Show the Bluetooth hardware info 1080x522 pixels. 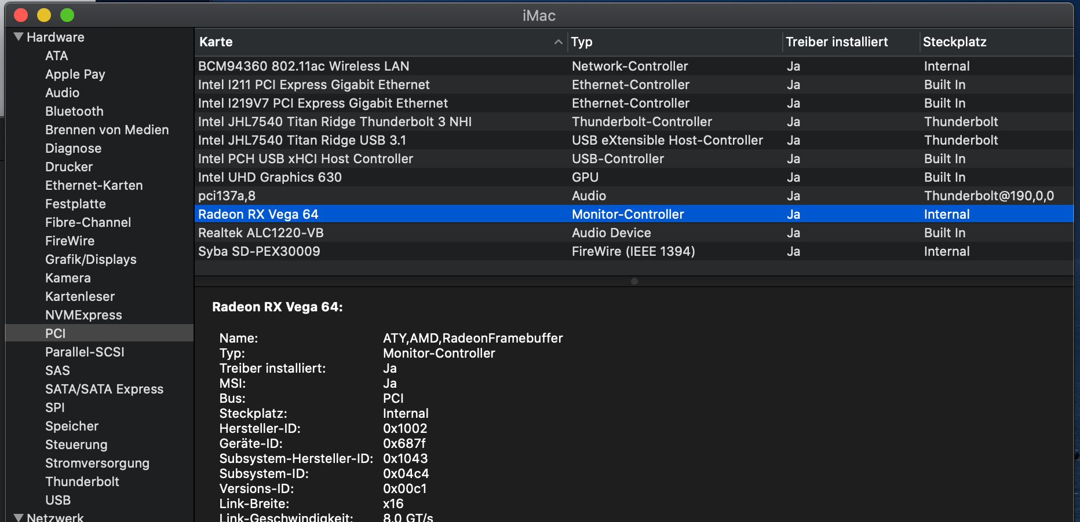coord(74,111)
